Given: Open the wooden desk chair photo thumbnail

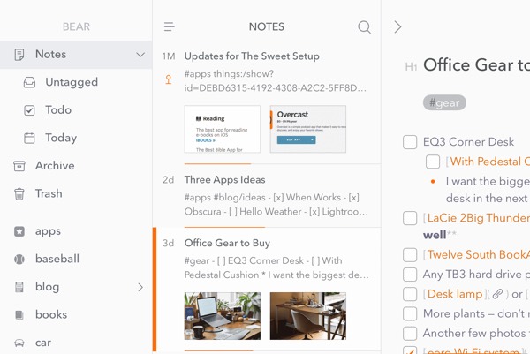Looking at the screenshot, I should (308, 316).
